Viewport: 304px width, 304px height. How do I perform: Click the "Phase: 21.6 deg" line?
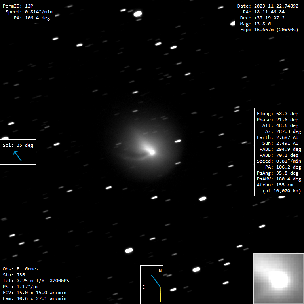pyautogui.click(x=277, y=120)
